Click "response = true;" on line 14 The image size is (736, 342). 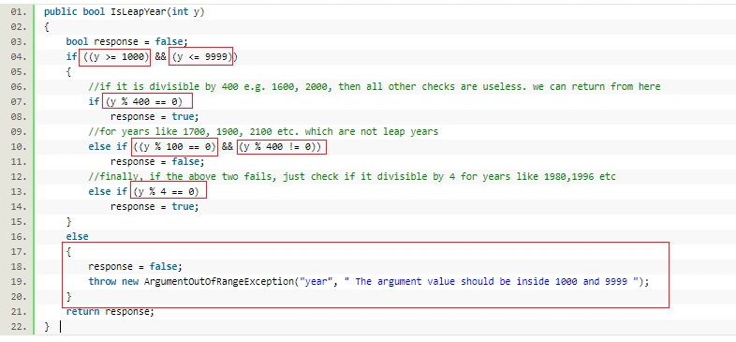click(155, 207)
